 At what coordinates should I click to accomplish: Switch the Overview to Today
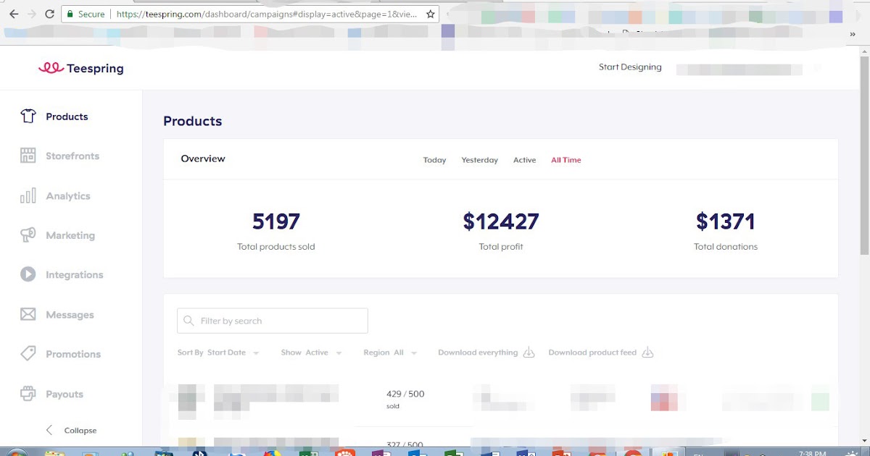pos(434,159)
